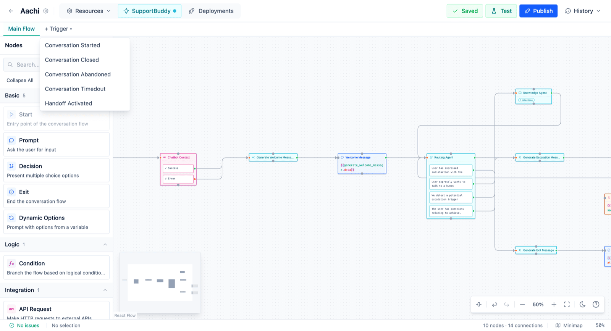
Task: Collapse the Logic section
Action: pos(105,245)
